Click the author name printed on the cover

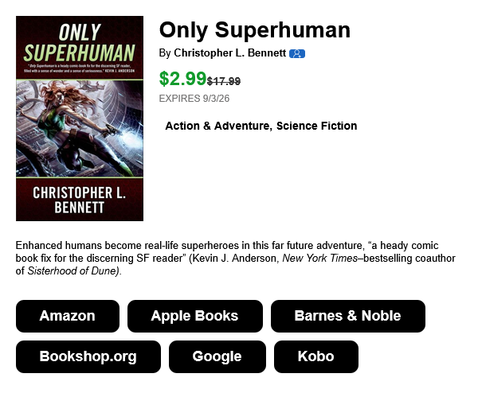pyautogui.click(x=80, y=200)
